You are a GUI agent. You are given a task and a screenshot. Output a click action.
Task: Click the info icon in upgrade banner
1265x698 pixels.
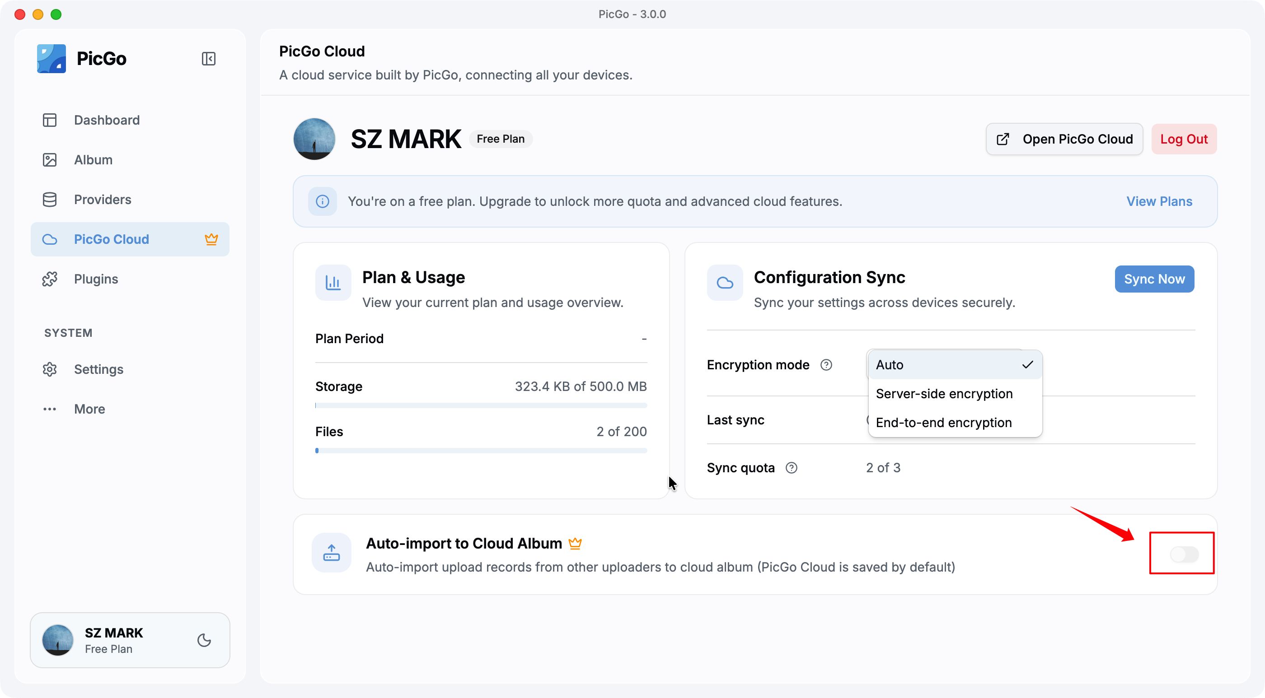322,201
